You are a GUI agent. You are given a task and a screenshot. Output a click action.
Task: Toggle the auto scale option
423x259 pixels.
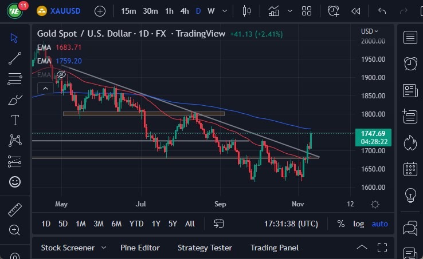(379, 224)
